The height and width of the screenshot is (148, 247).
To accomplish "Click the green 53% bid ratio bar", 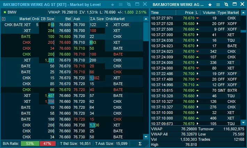I will [x=30, y=143].
